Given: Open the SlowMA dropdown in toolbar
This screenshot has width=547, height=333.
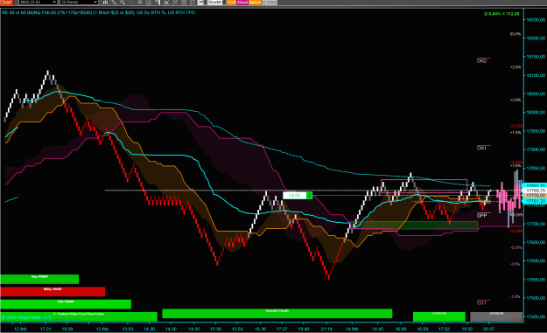Looking at the screenshot, I should [217, 2].
